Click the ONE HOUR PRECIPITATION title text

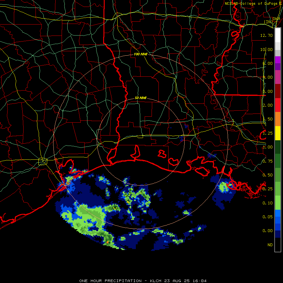click(x=110, y=281)
